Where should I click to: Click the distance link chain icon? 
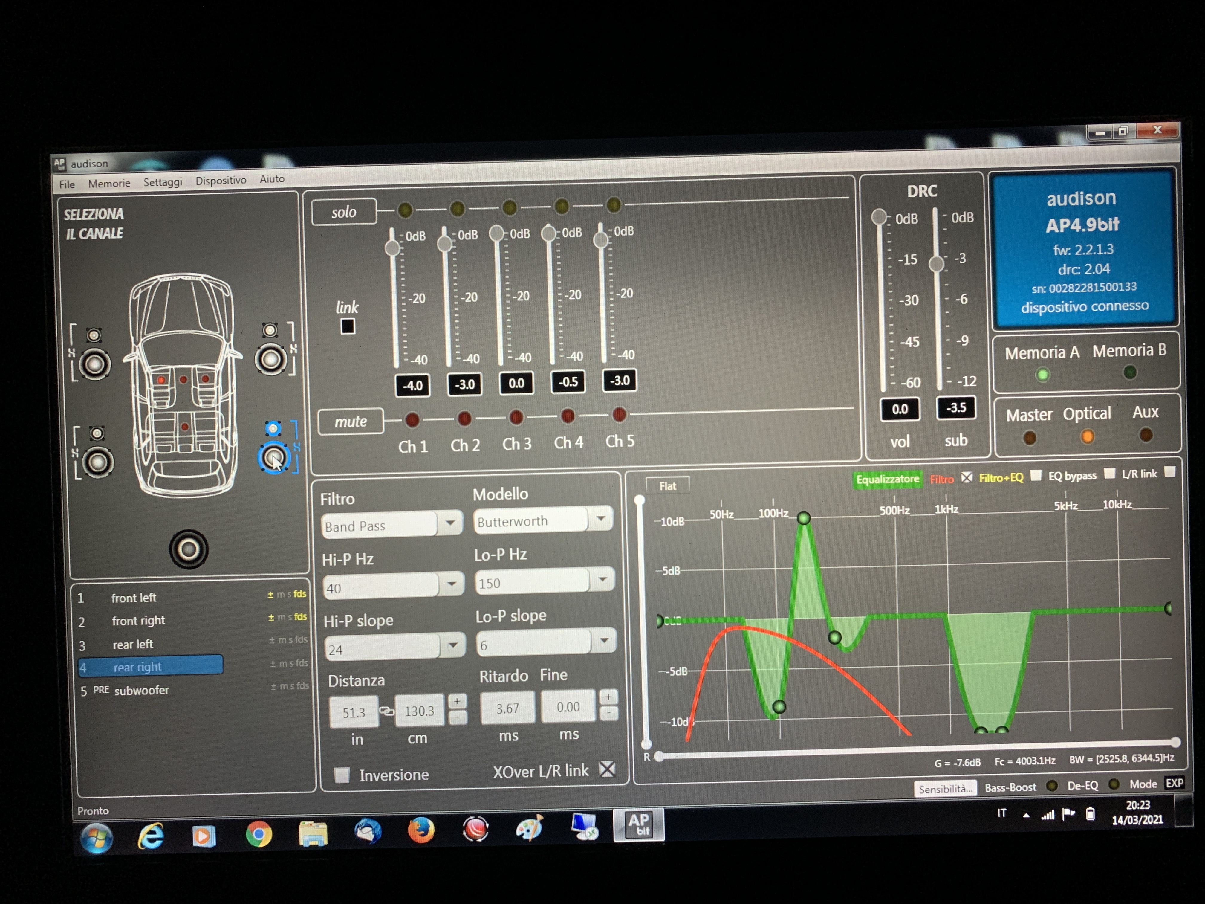pos(386,711)
